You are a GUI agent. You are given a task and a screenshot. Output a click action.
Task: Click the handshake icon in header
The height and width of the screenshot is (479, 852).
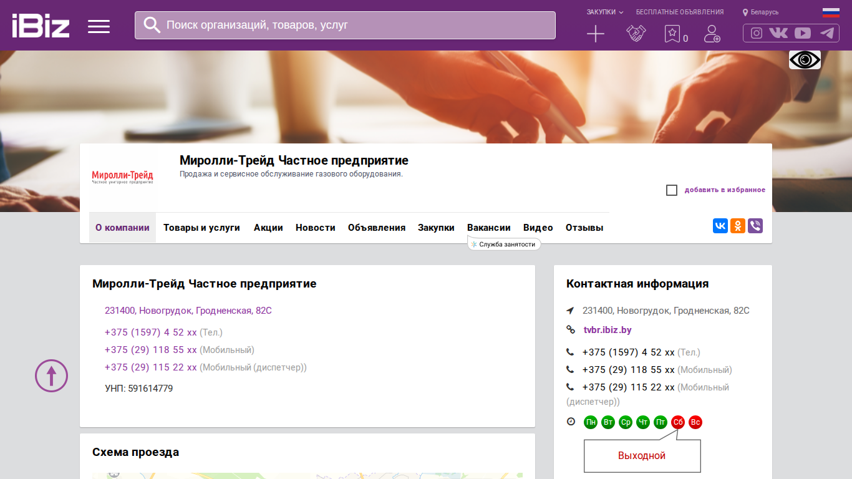(636, 34)
